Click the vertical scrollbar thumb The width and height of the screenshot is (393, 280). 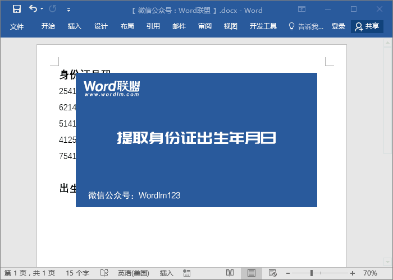click(x=388, y=100)
